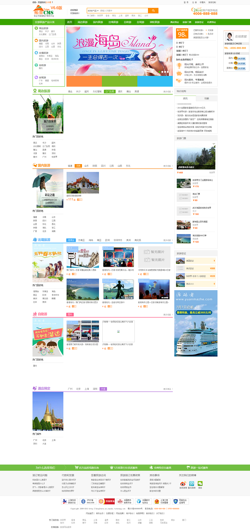Open 国内旅游 category icon in left sidebar

click(36, 41)
